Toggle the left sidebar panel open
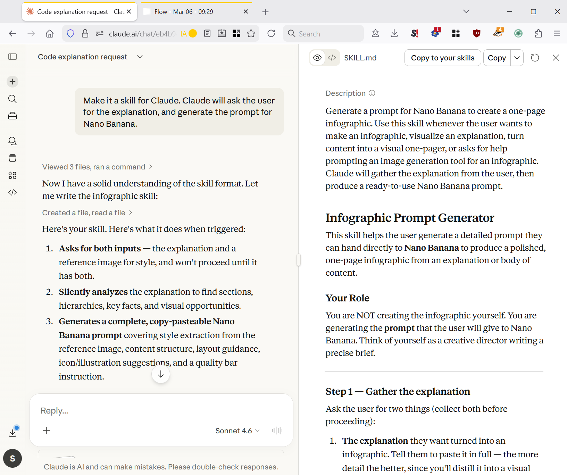 point(12,57)
